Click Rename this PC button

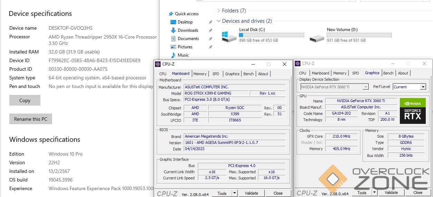[x=31, y=119]
